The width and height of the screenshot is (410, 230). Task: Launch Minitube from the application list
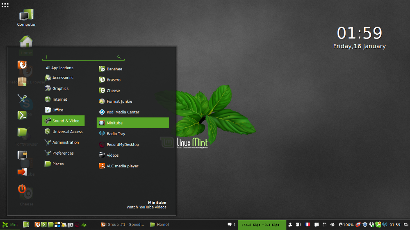(x=133, y=123)
